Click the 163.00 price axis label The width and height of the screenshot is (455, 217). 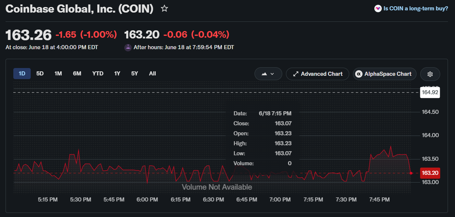coord(430,182)
